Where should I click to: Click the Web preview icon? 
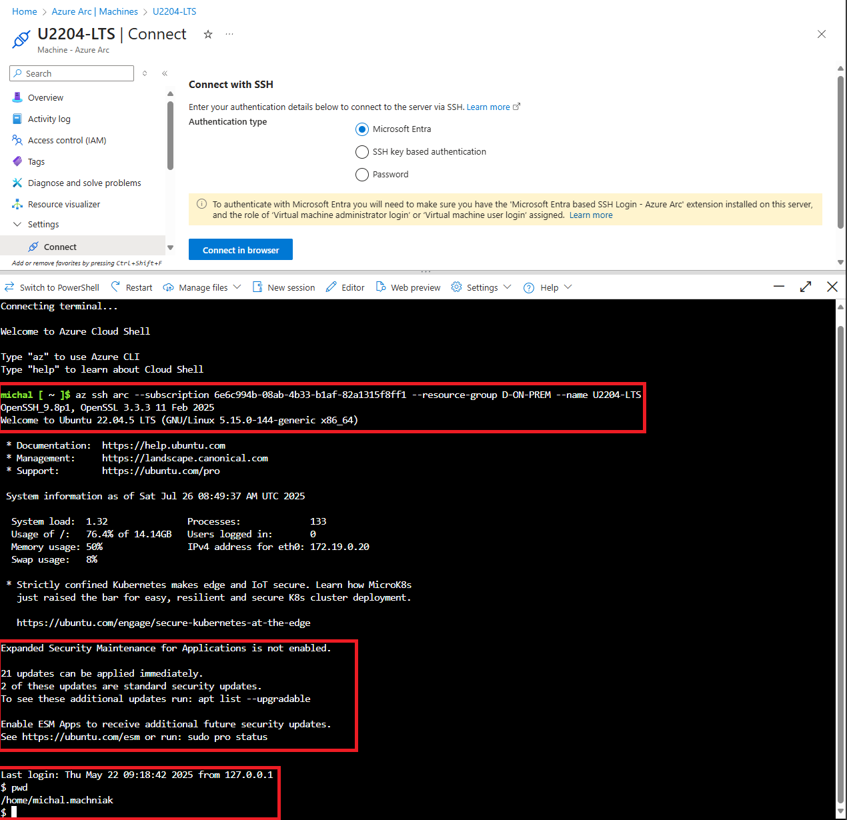(381, 287)
